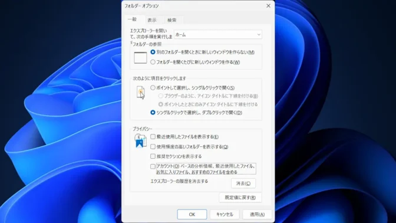Open the ホーム dropdown for Explorer start location
Viewport: 396px width, 223px height.
[217, 35]
